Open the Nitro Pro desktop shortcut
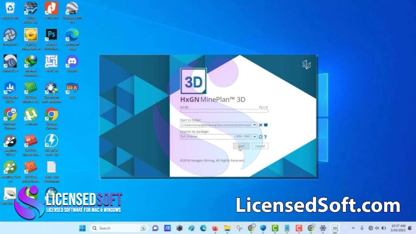Screen dimensions: 416x234 (51, 10)
